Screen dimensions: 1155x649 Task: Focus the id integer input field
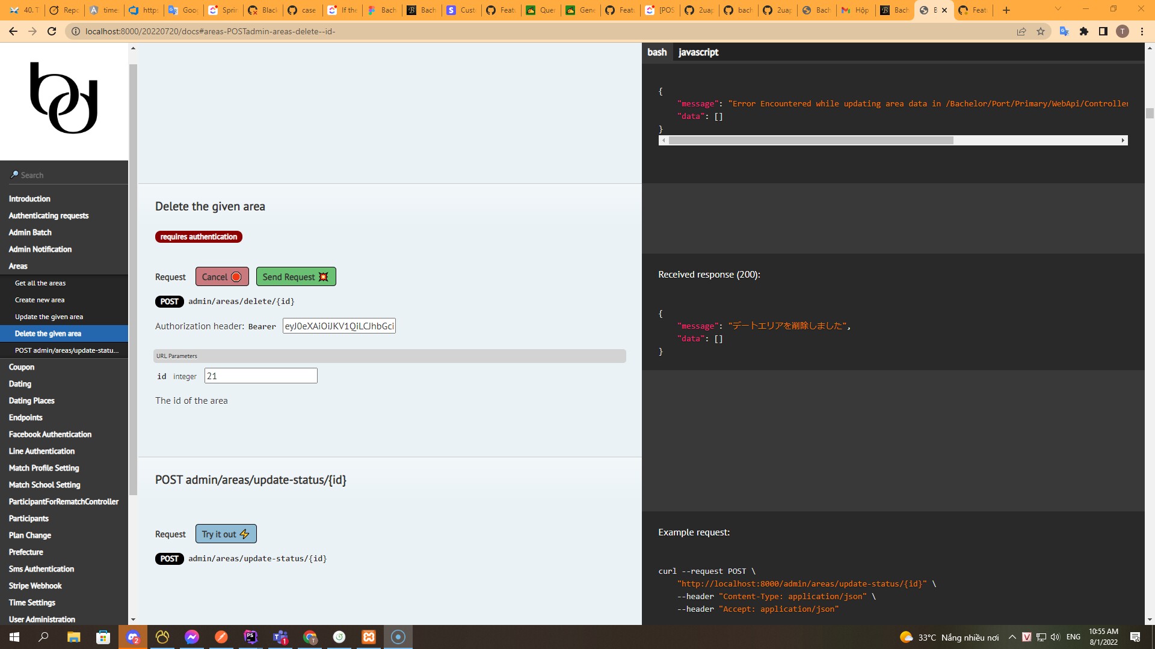point(260,376)
